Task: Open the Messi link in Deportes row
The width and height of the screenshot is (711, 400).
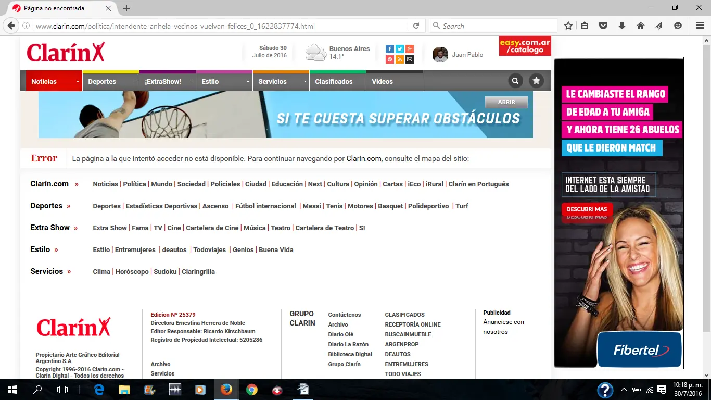Action: 312,206
